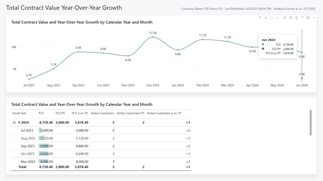Click the table vertical scrollbar thumb
Screen dimensions: 323x181
310,123
